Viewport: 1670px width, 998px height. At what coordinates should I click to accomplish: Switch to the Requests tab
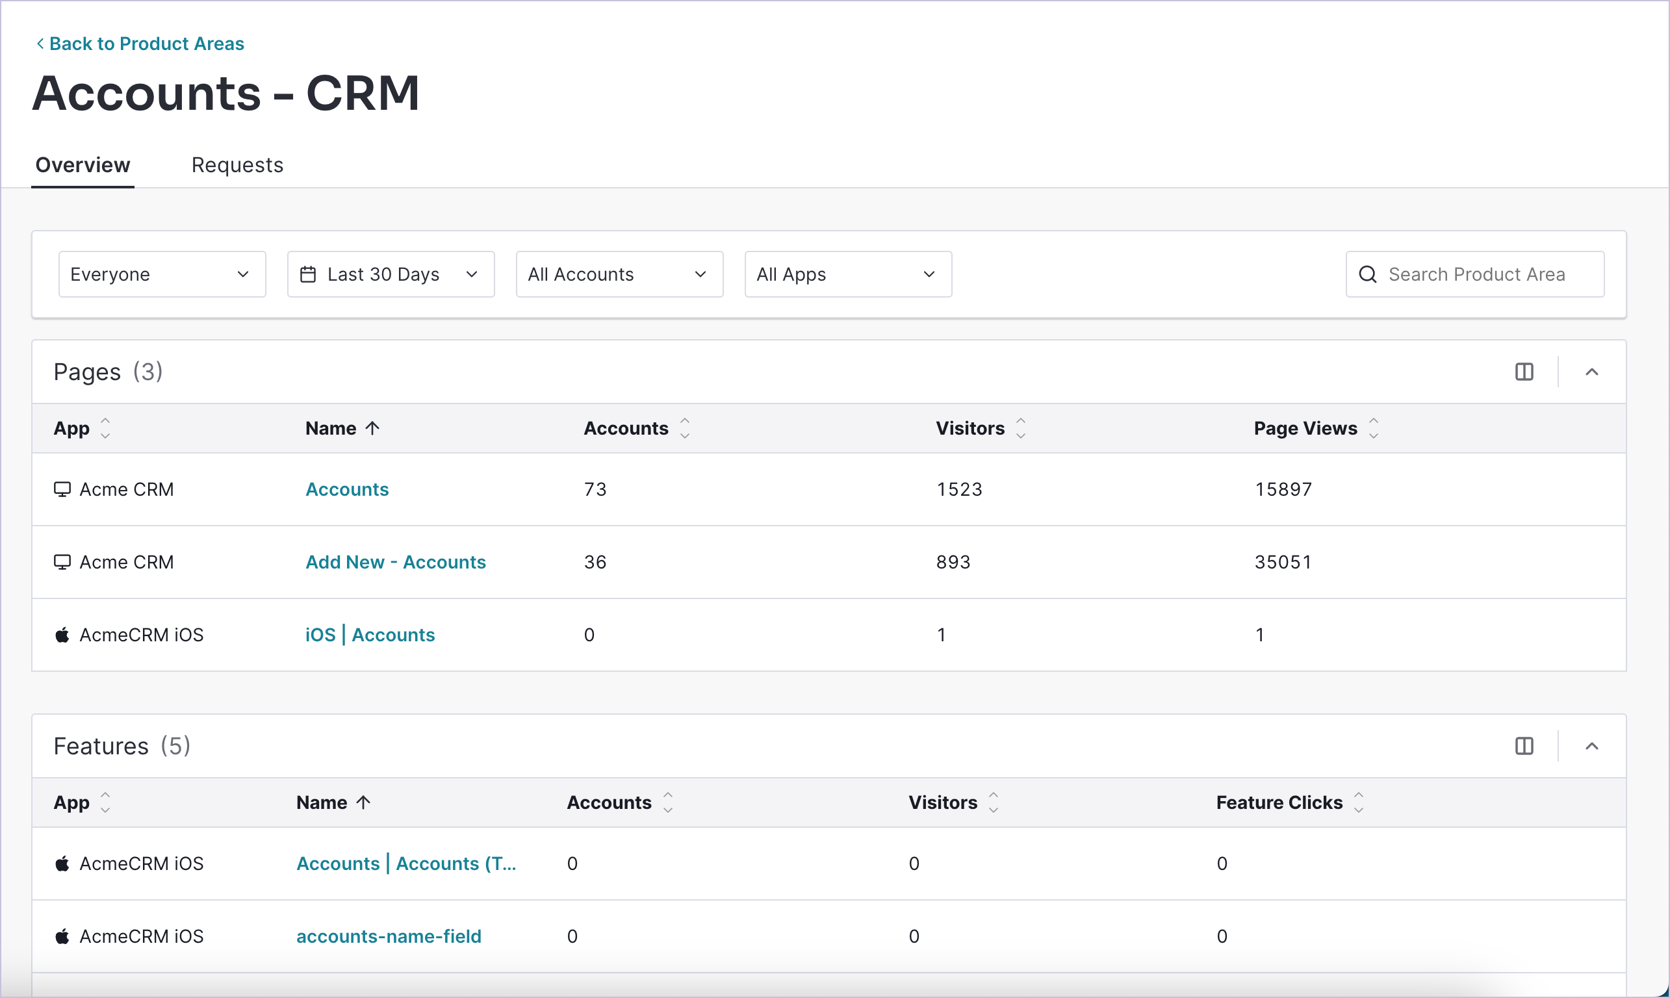(x=237, y=165)
